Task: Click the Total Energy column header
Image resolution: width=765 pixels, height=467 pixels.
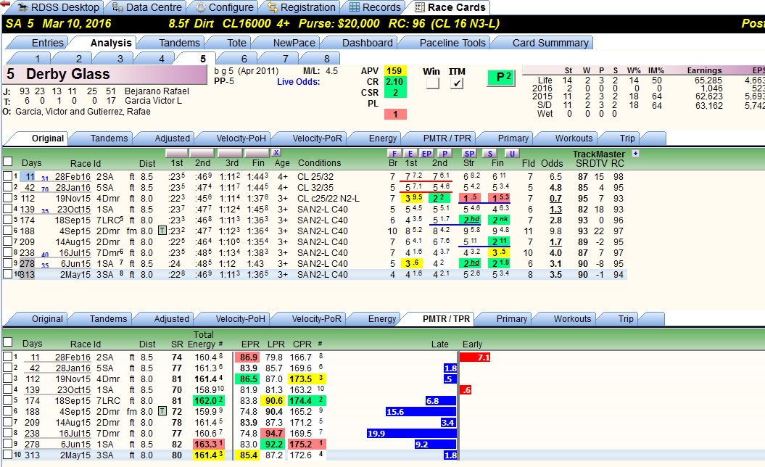Action: [x=204, y=339]
